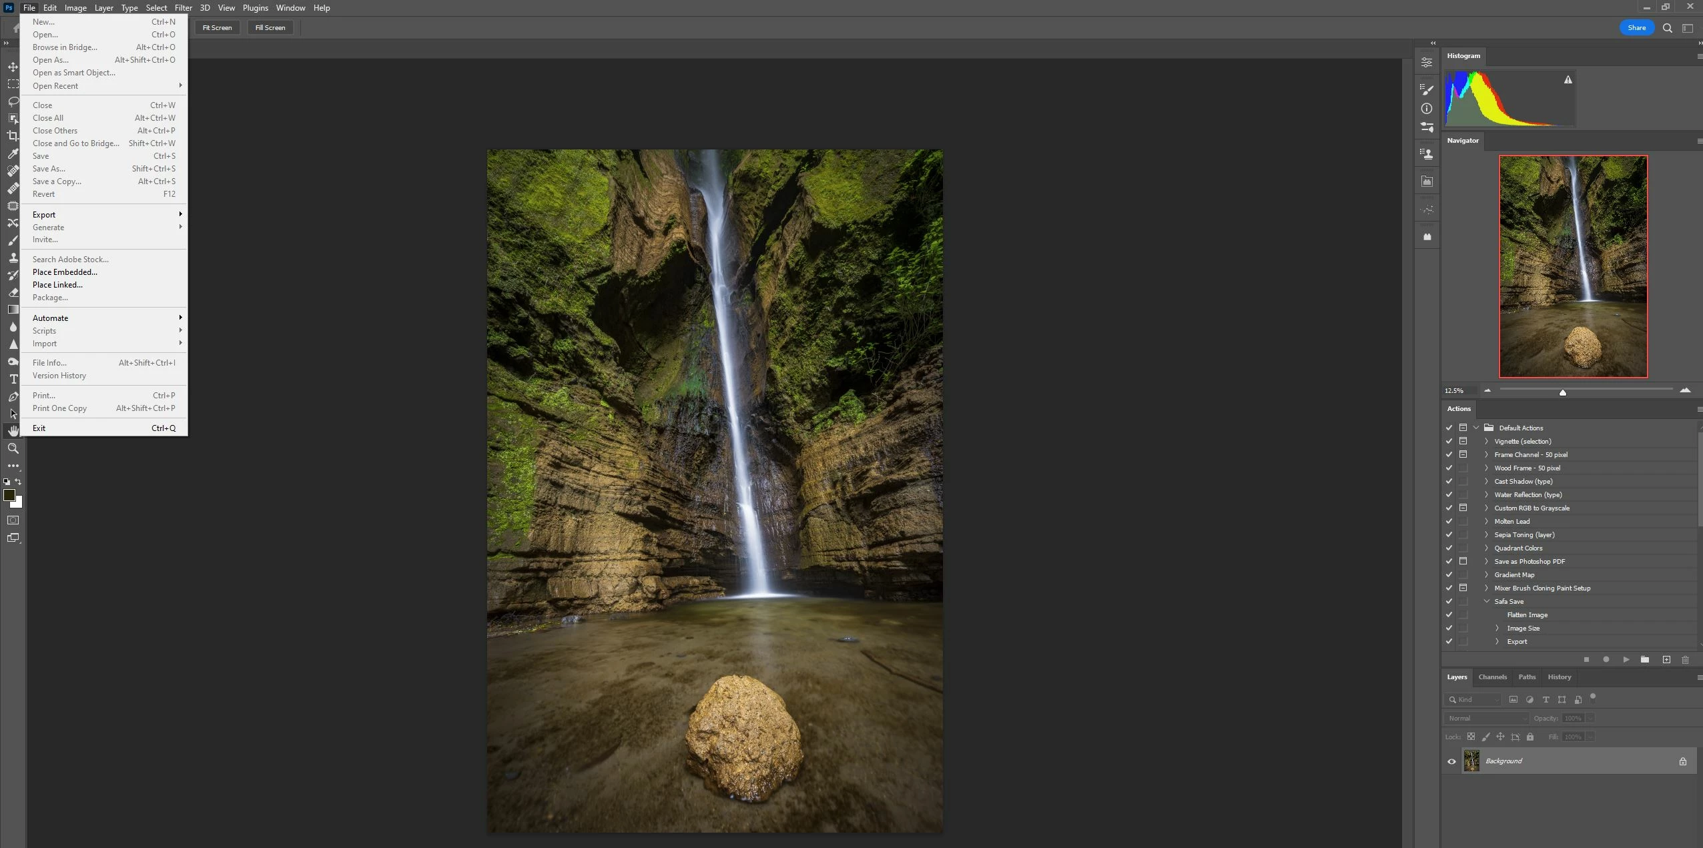Select the Lasso tool

(13, 101)
